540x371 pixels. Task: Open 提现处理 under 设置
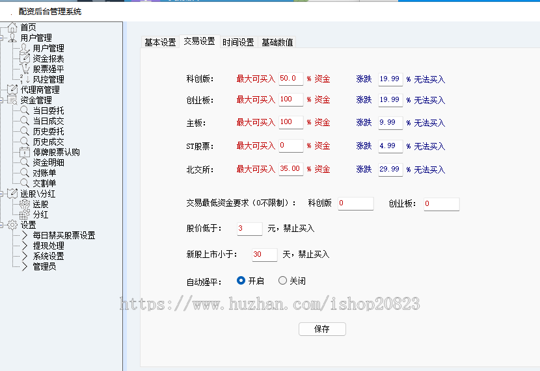pyautogui.click(x=49, y=246)
